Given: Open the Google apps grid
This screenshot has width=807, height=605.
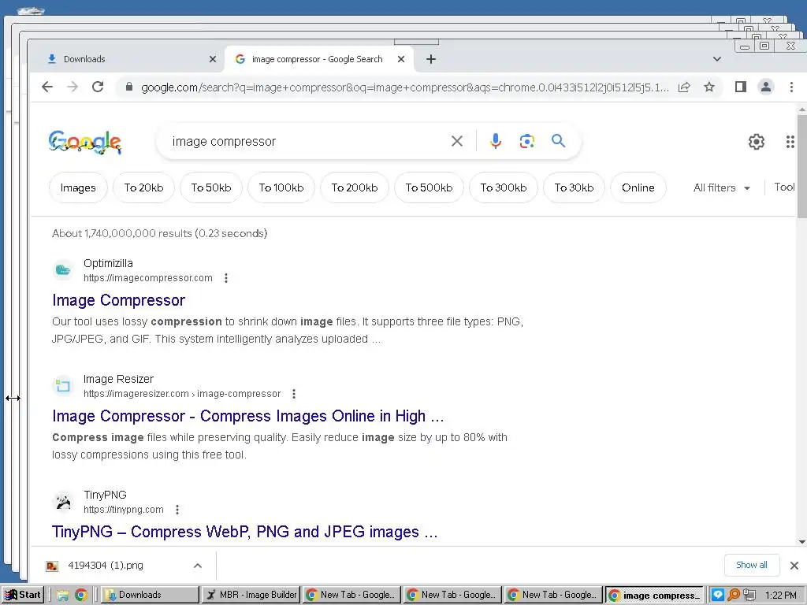Looking at the screenshot, I should point(790,142).
